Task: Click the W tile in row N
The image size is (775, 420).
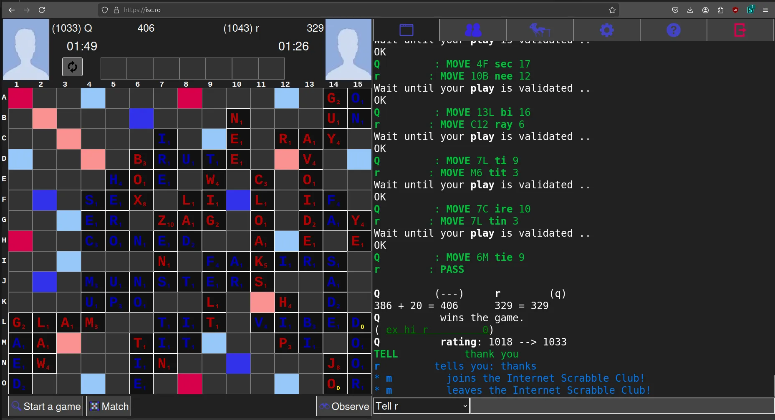Action: 45,363
